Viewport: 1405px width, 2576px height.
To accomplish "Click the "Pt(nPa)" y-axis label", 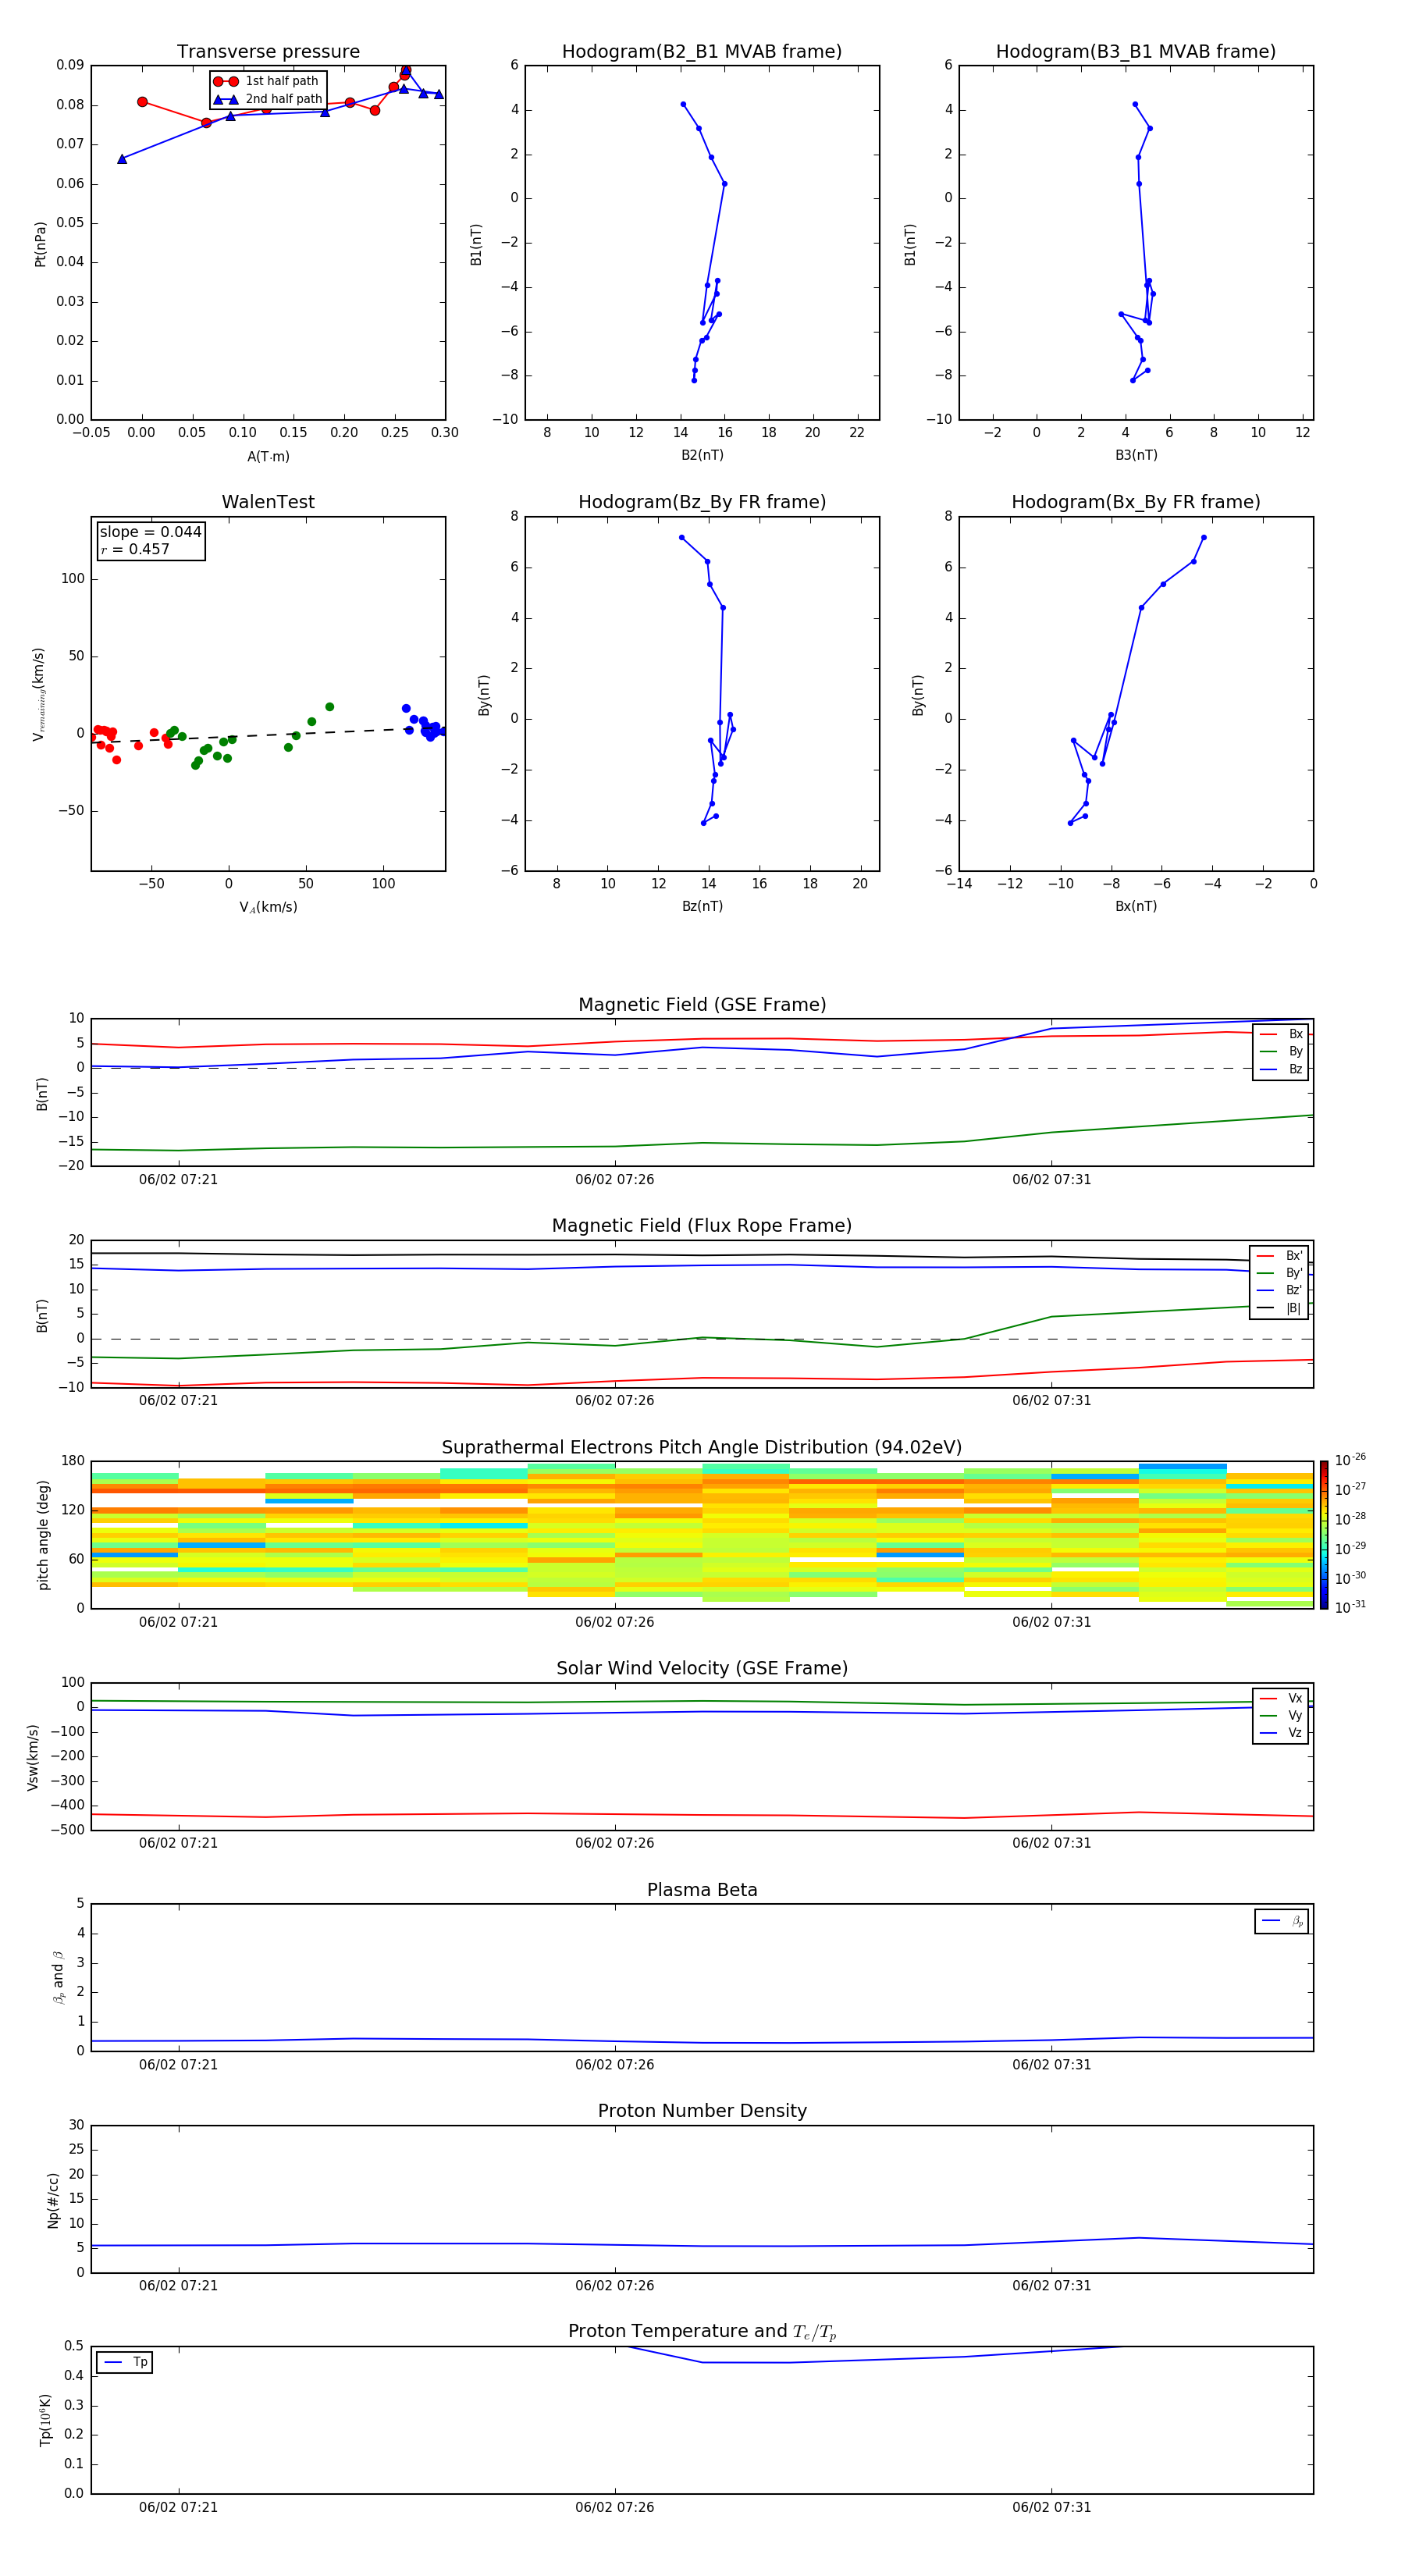I will [40, 243].
